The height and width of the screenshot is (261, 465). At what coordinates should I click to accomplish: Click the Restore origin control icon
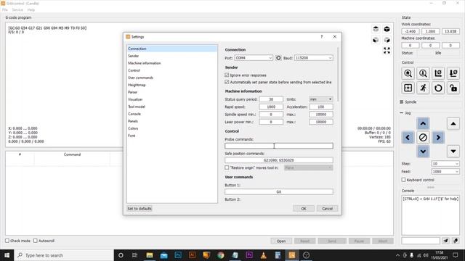[x=408, y=88]
